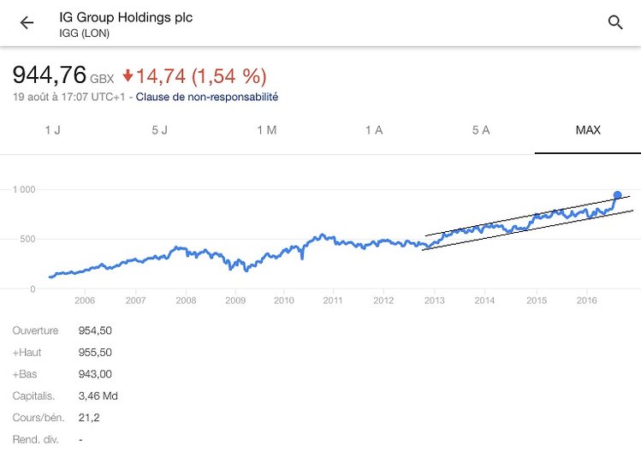Click the 2009 label on the chart axis
This screenshot has height=464, width=641.
tap(235, 300)
